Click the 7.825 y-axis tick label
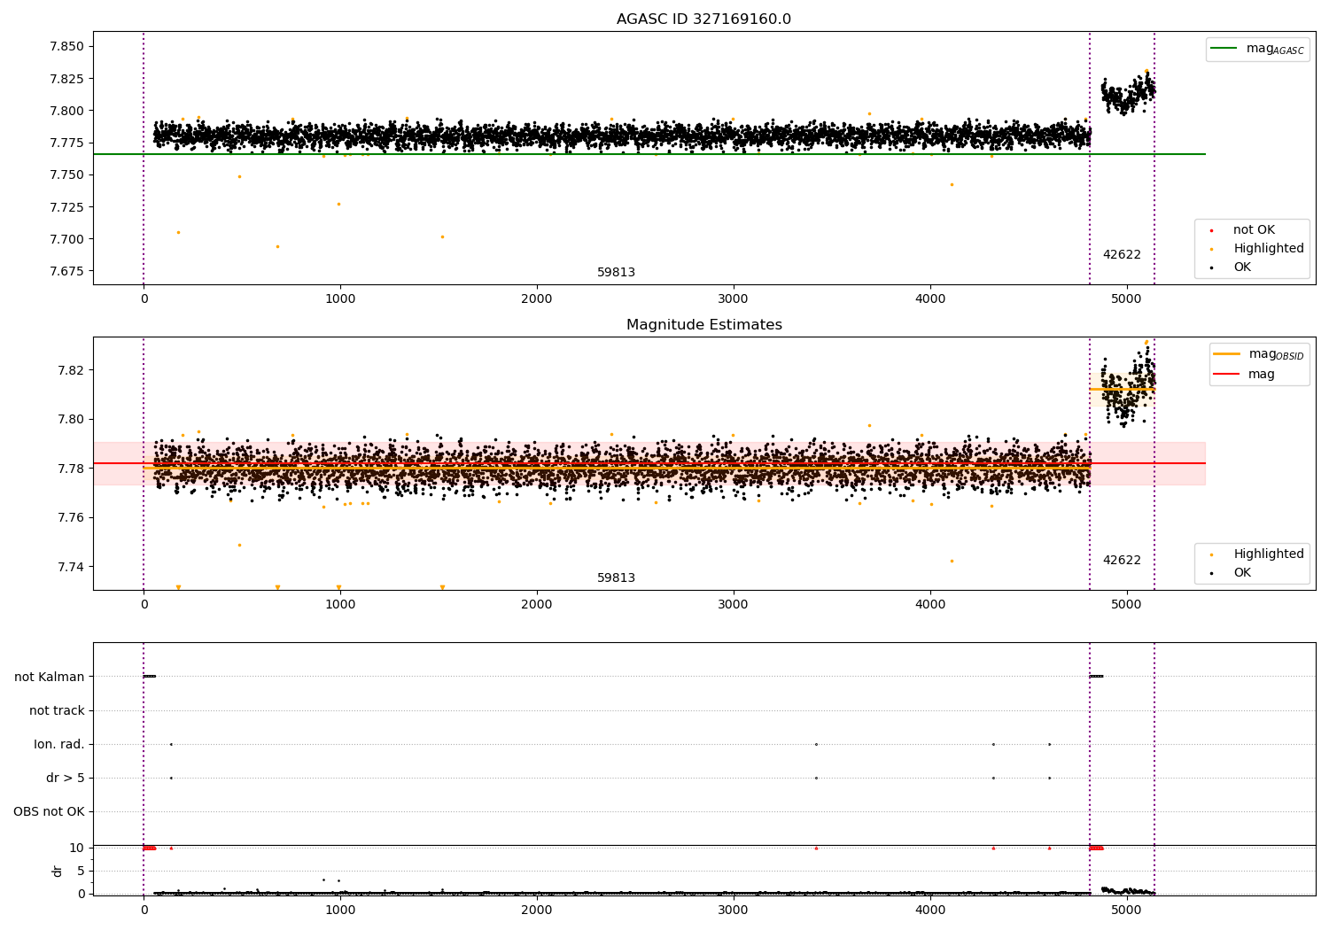 (x=66, y=79)
